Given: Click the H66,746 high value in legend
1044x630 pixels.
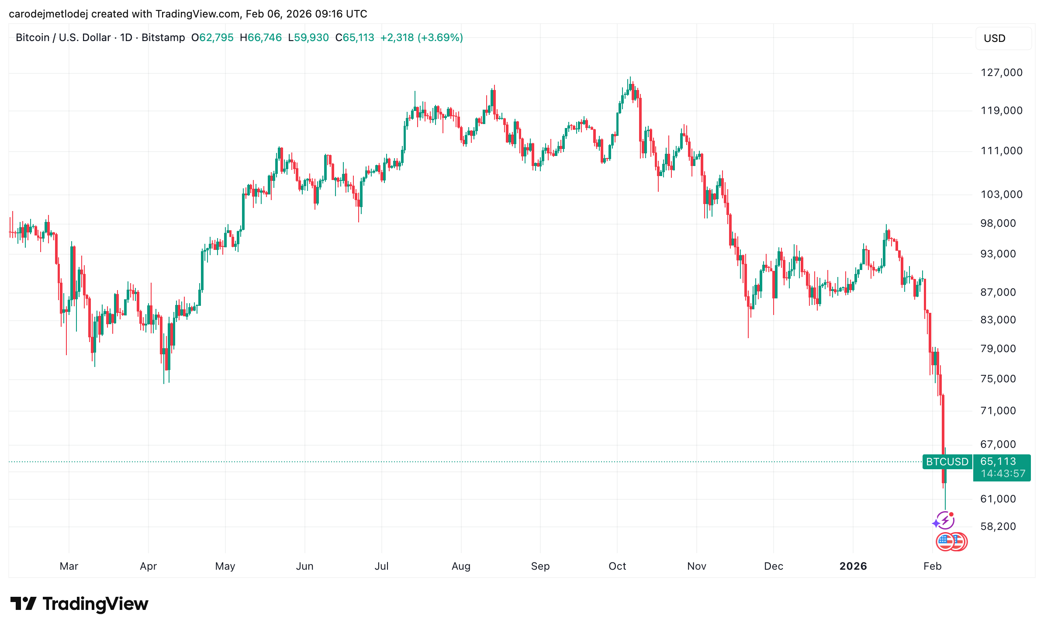Looking at the screenshot, I should [x=261, y=38].
